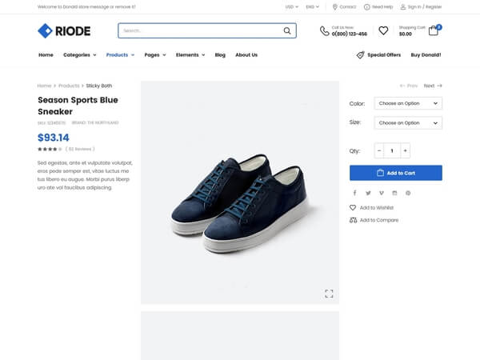Open the shopping cart bag icon
Image resolution: width=480 pixels, height=360 pixels.
433,30
